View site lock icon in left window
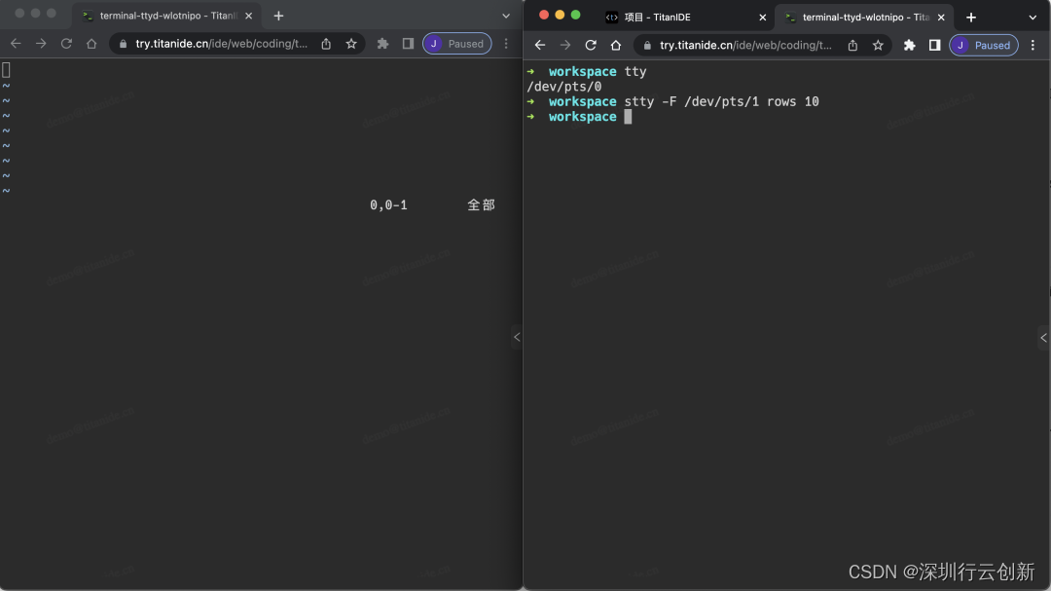The height and width of the screenshot is (591, 1051). (x=123, y=44)
